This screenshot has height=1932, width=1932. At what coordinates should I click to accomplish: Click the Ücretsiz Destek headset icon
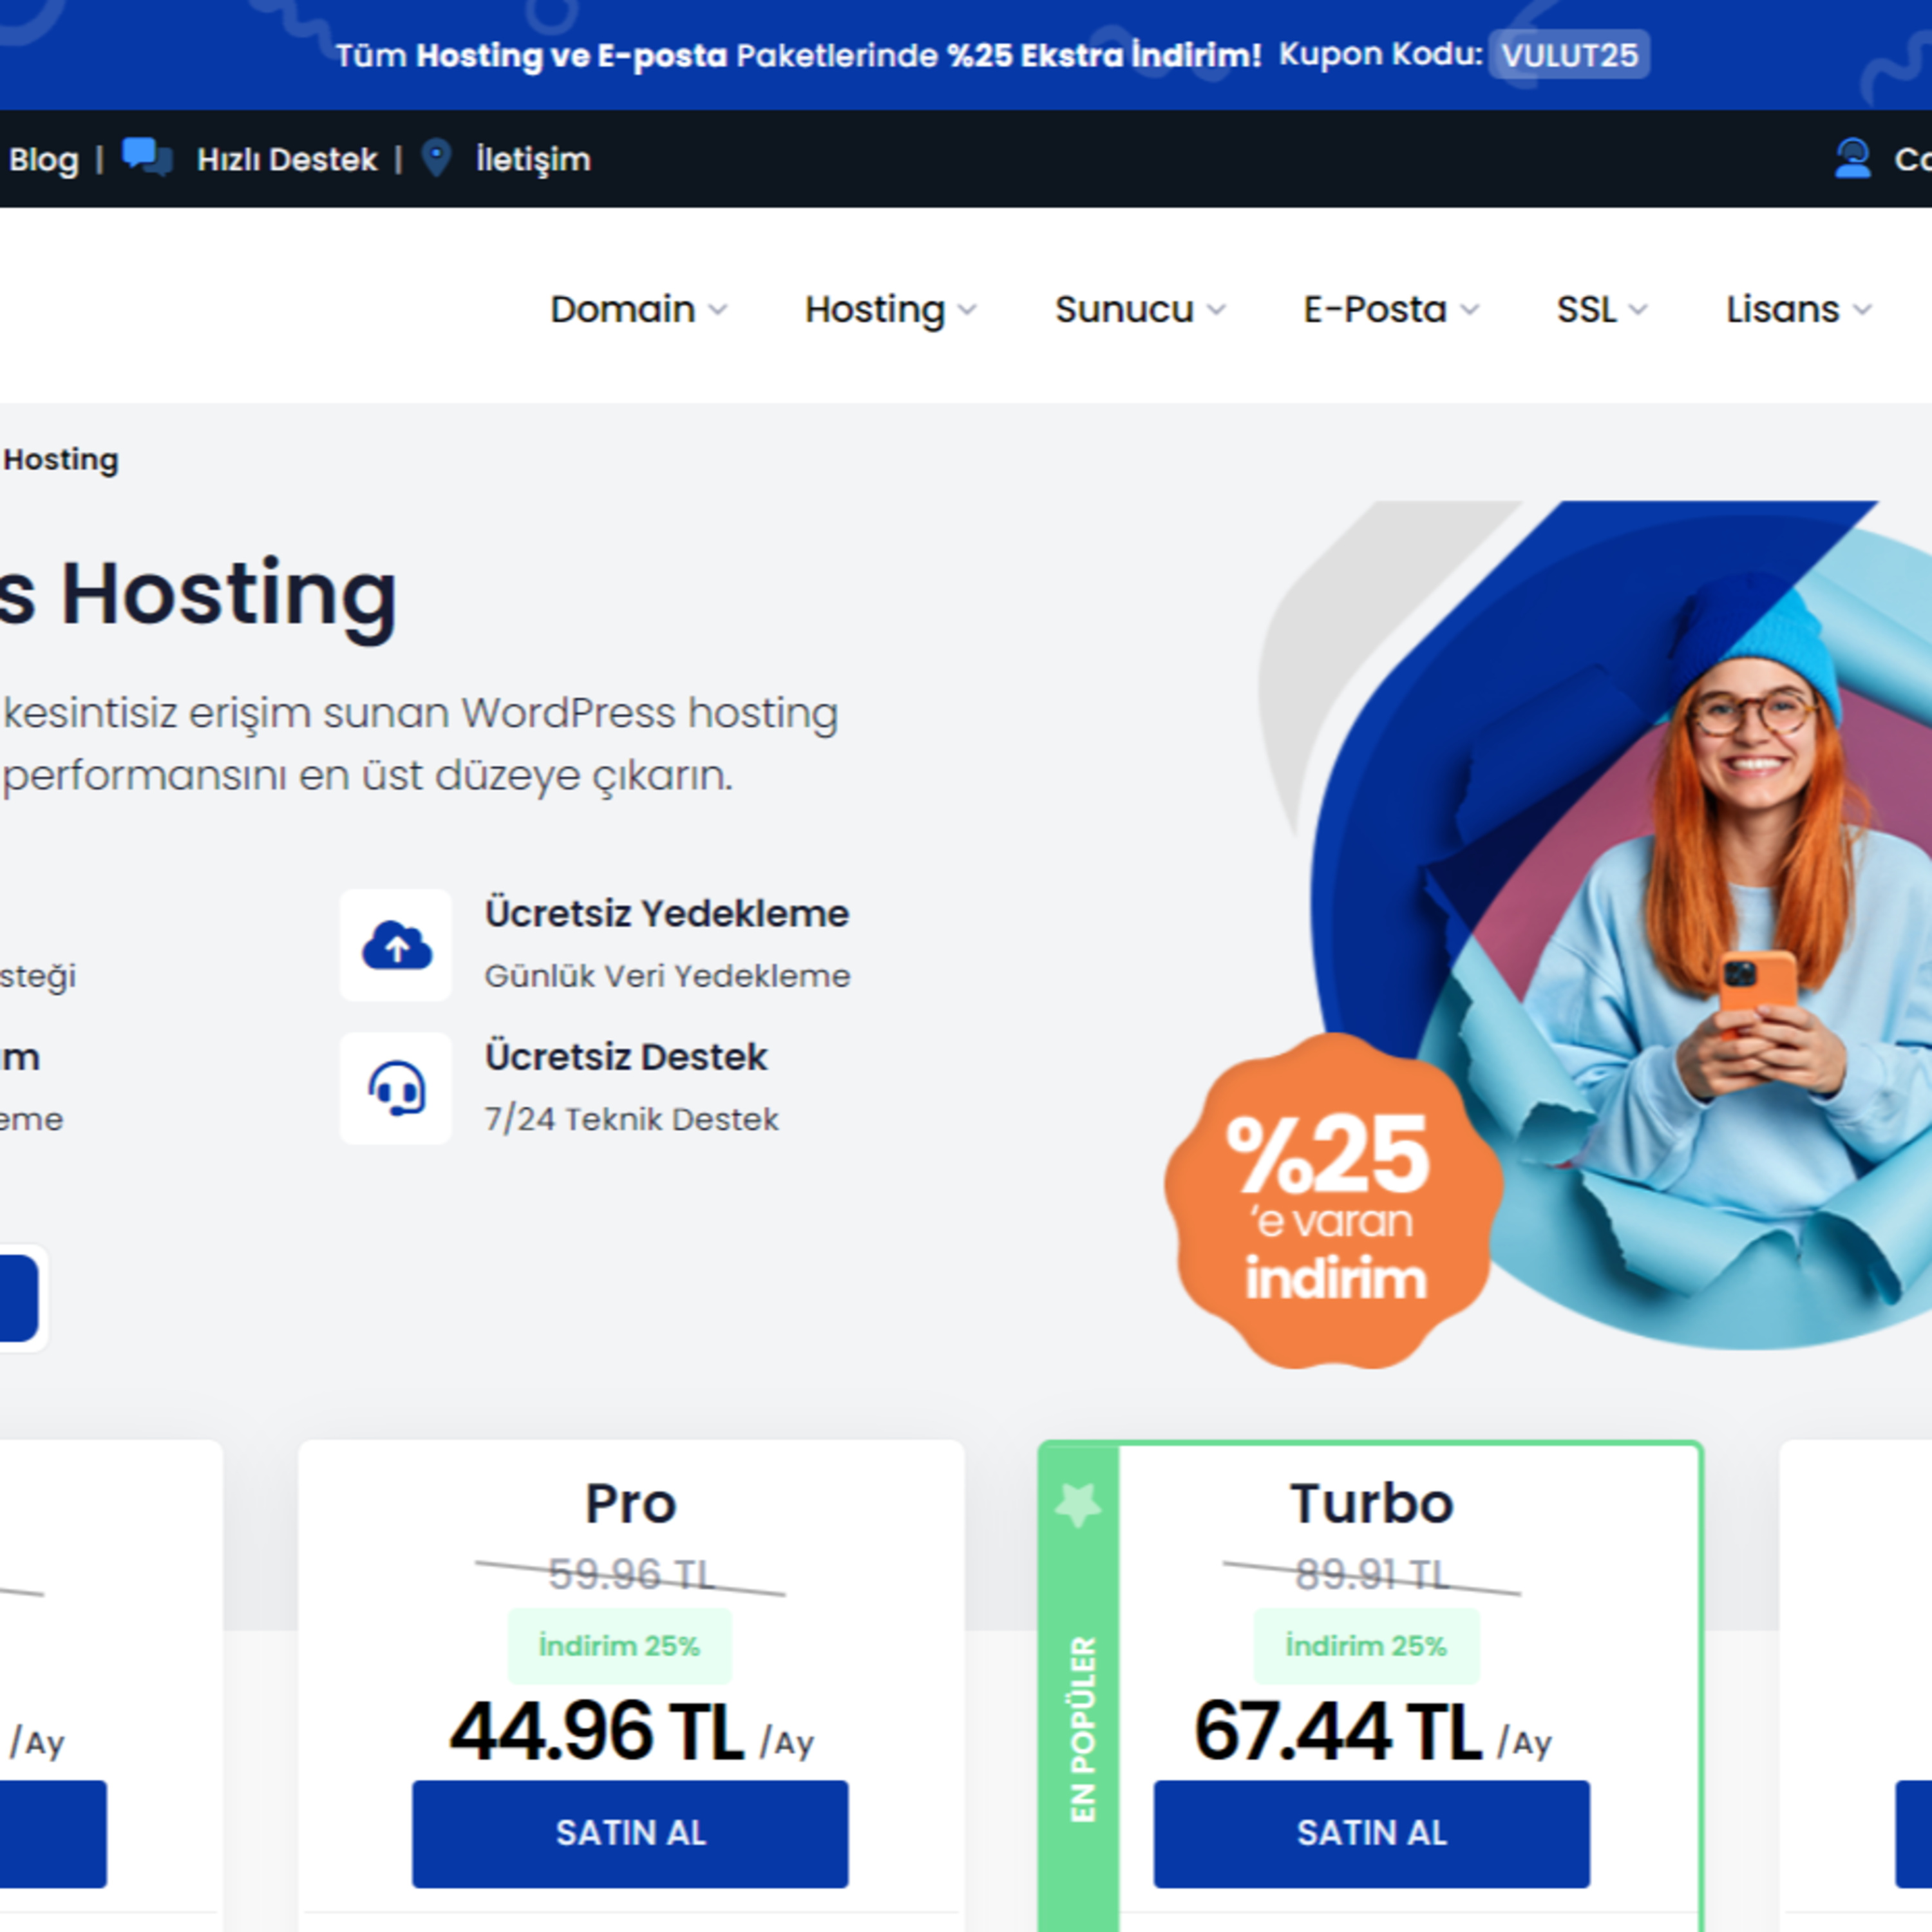[x=396, y=1088]
